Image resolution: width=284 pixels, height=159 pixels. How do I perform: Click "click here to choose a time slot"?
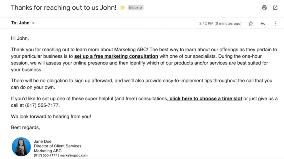(205, 98)
